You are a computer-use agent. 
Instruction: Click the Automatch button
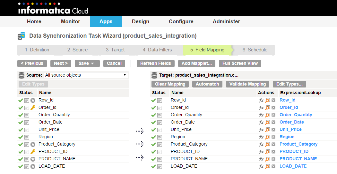(x=207, y=84)
